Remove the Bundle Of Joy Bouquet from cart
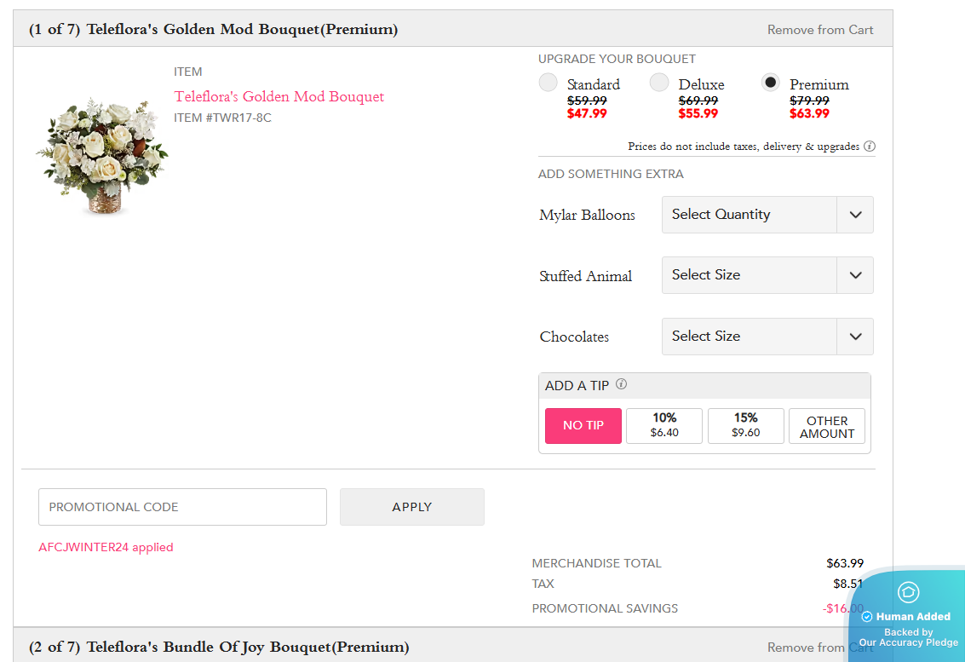Screen dimensions: 965x662 (x=805, y=648)
